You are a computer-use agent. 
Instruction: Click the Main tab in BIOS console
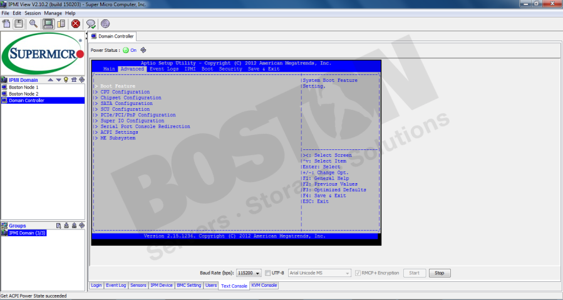coord(109,69)
